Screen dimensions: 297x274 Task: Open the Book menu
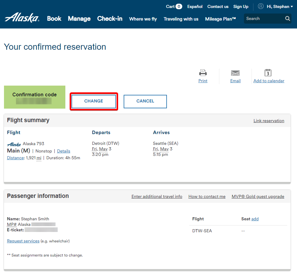(54, 18)
